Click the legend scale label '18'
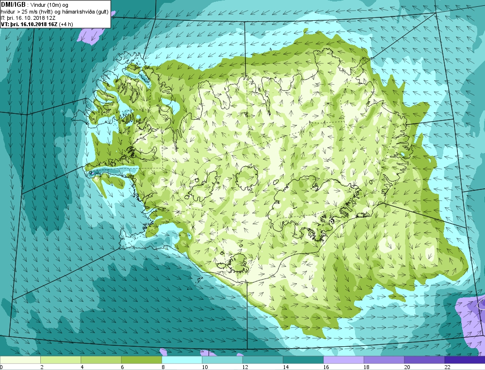This screenshot has width=485, height=370. pyautogui.click(x=366, y=367)
